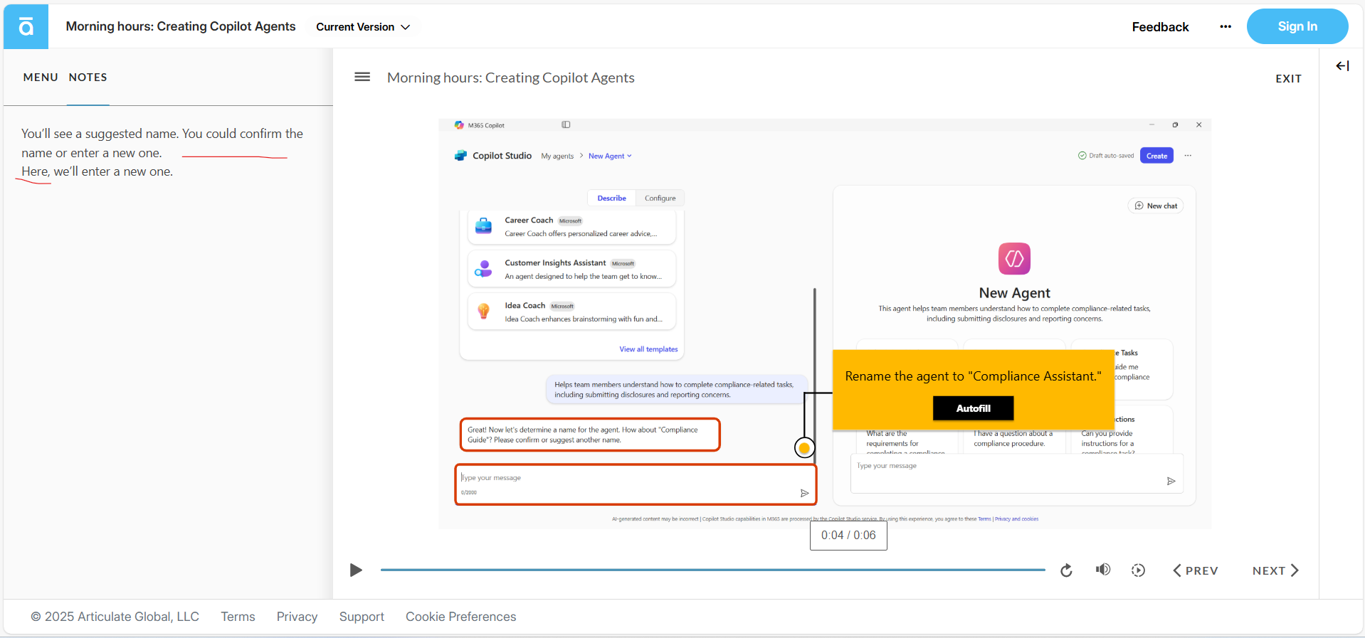The height and width of the screenshot is (638, 1365).
Task: Select 'I have a question about a compliance procedure' prompt
Action: pyautogui.click(x=1013, y=438)
